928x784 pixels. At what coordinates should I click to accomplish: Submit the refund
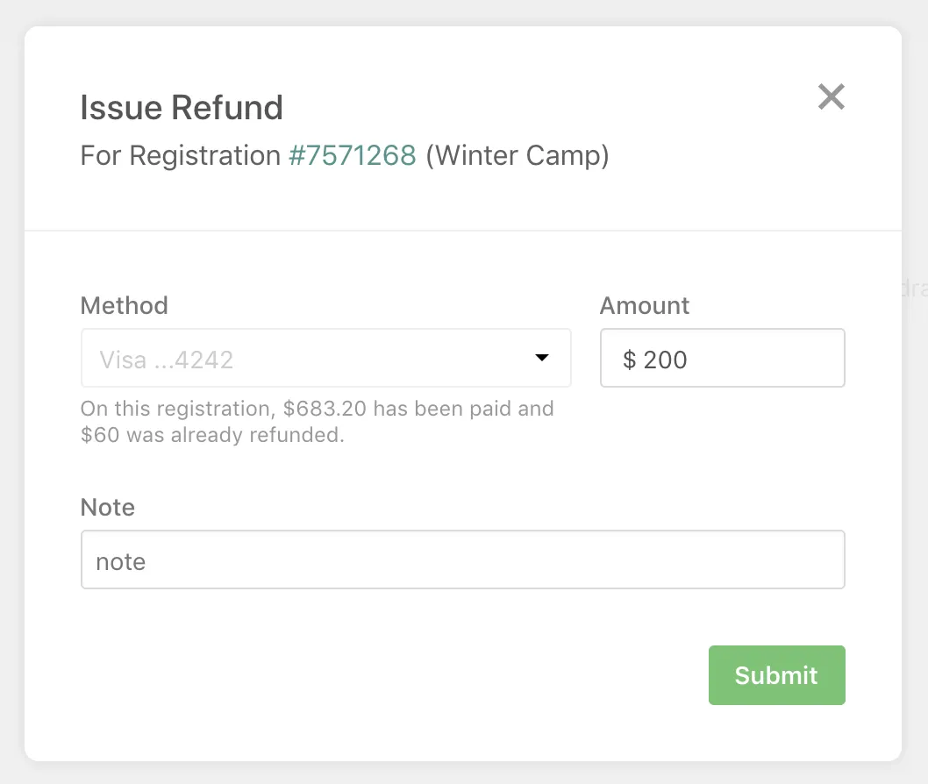click(x=776, y=675)
